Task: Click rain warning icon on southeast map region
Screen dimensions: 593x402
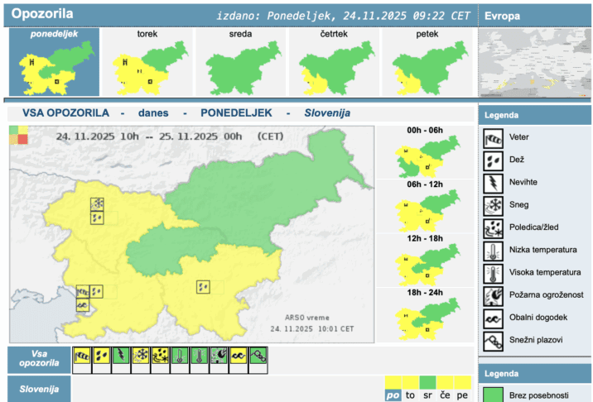Action: pos(203,286)
